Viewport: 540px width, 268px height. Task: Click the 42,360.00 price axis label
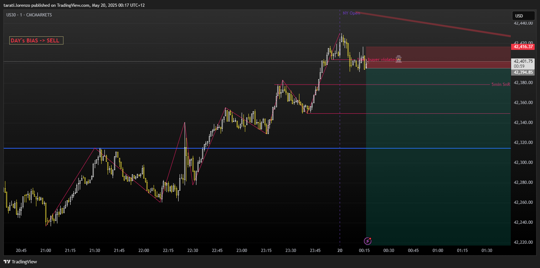(523, 103)
